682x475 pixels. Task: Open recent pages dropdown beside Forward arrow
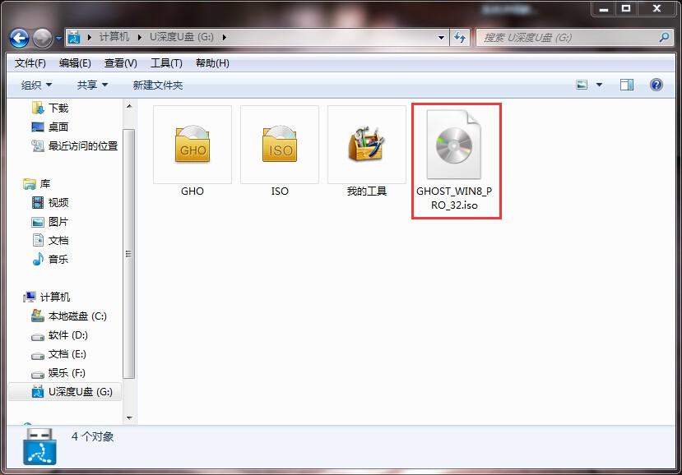(58, 39)
